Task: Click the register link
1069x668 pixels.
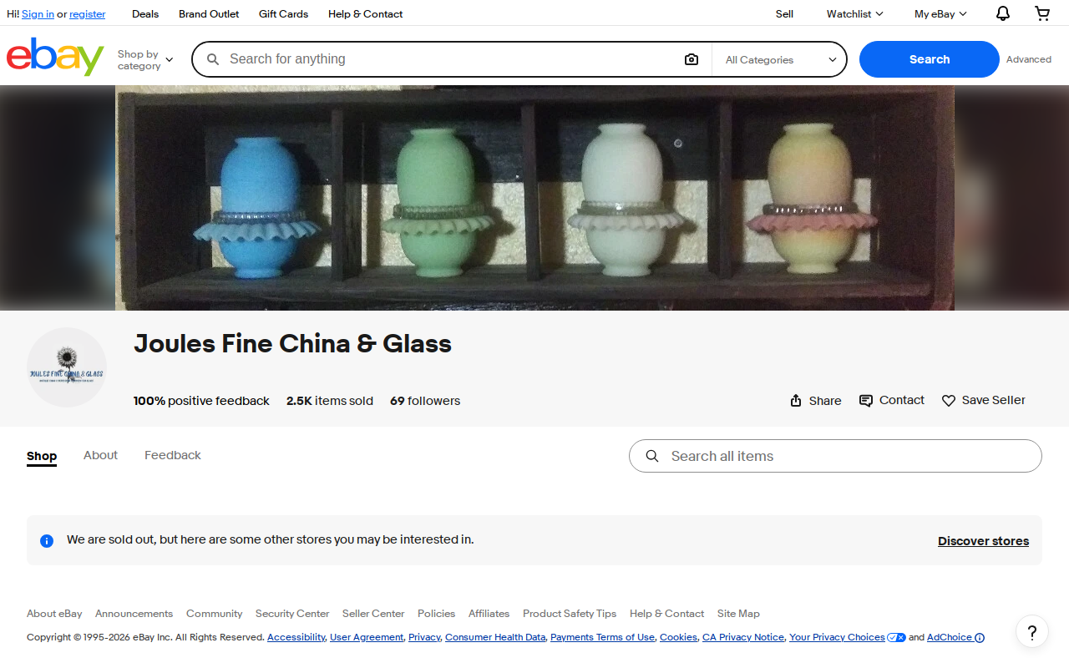Action: tap(88, 14)
